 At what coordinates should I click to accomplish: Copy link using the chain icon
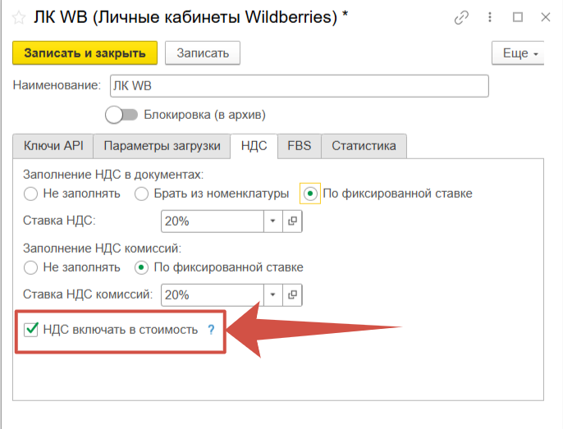[463, 17]
